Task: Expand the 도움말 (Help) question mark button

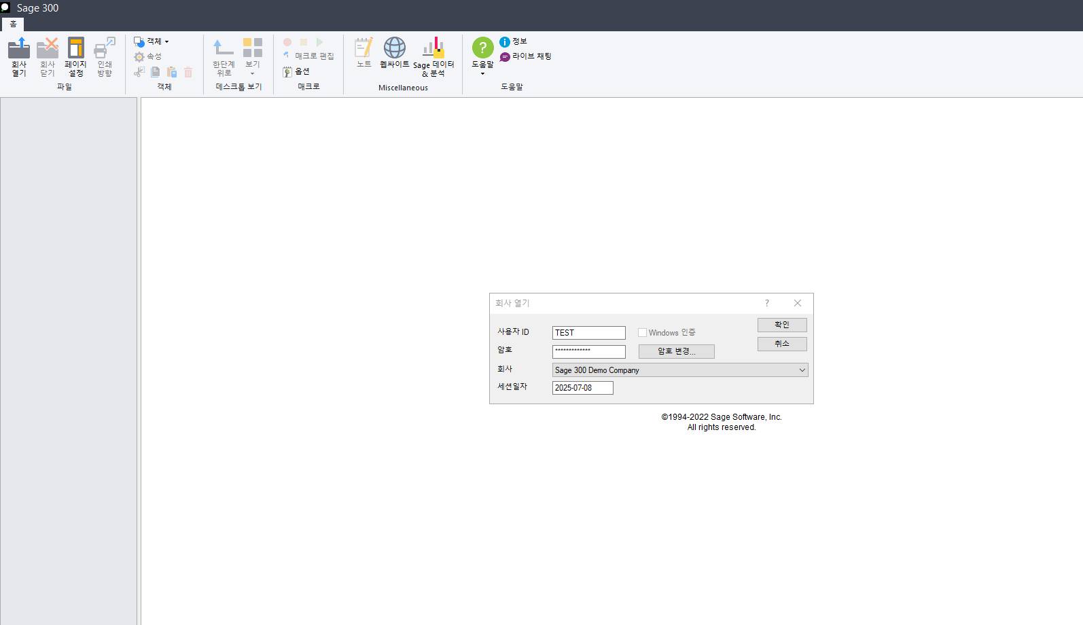Action: 483,57
